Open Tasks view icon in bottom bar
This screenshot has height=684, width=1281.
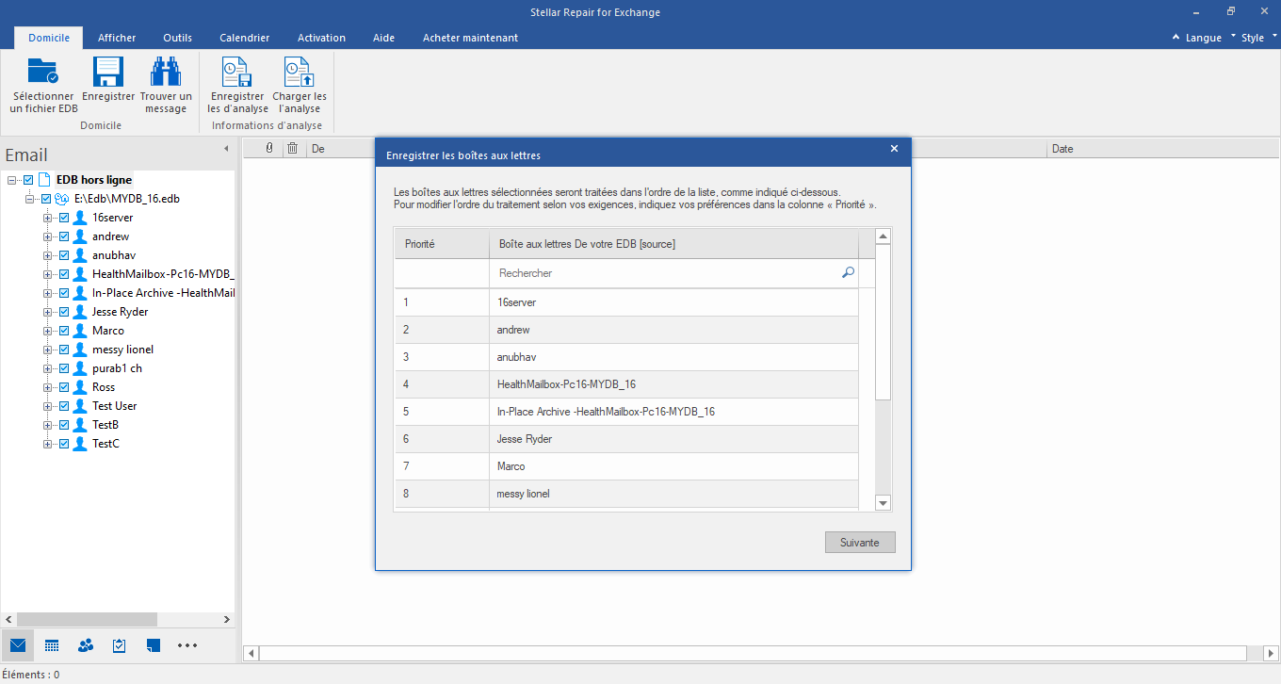[120, 645]
